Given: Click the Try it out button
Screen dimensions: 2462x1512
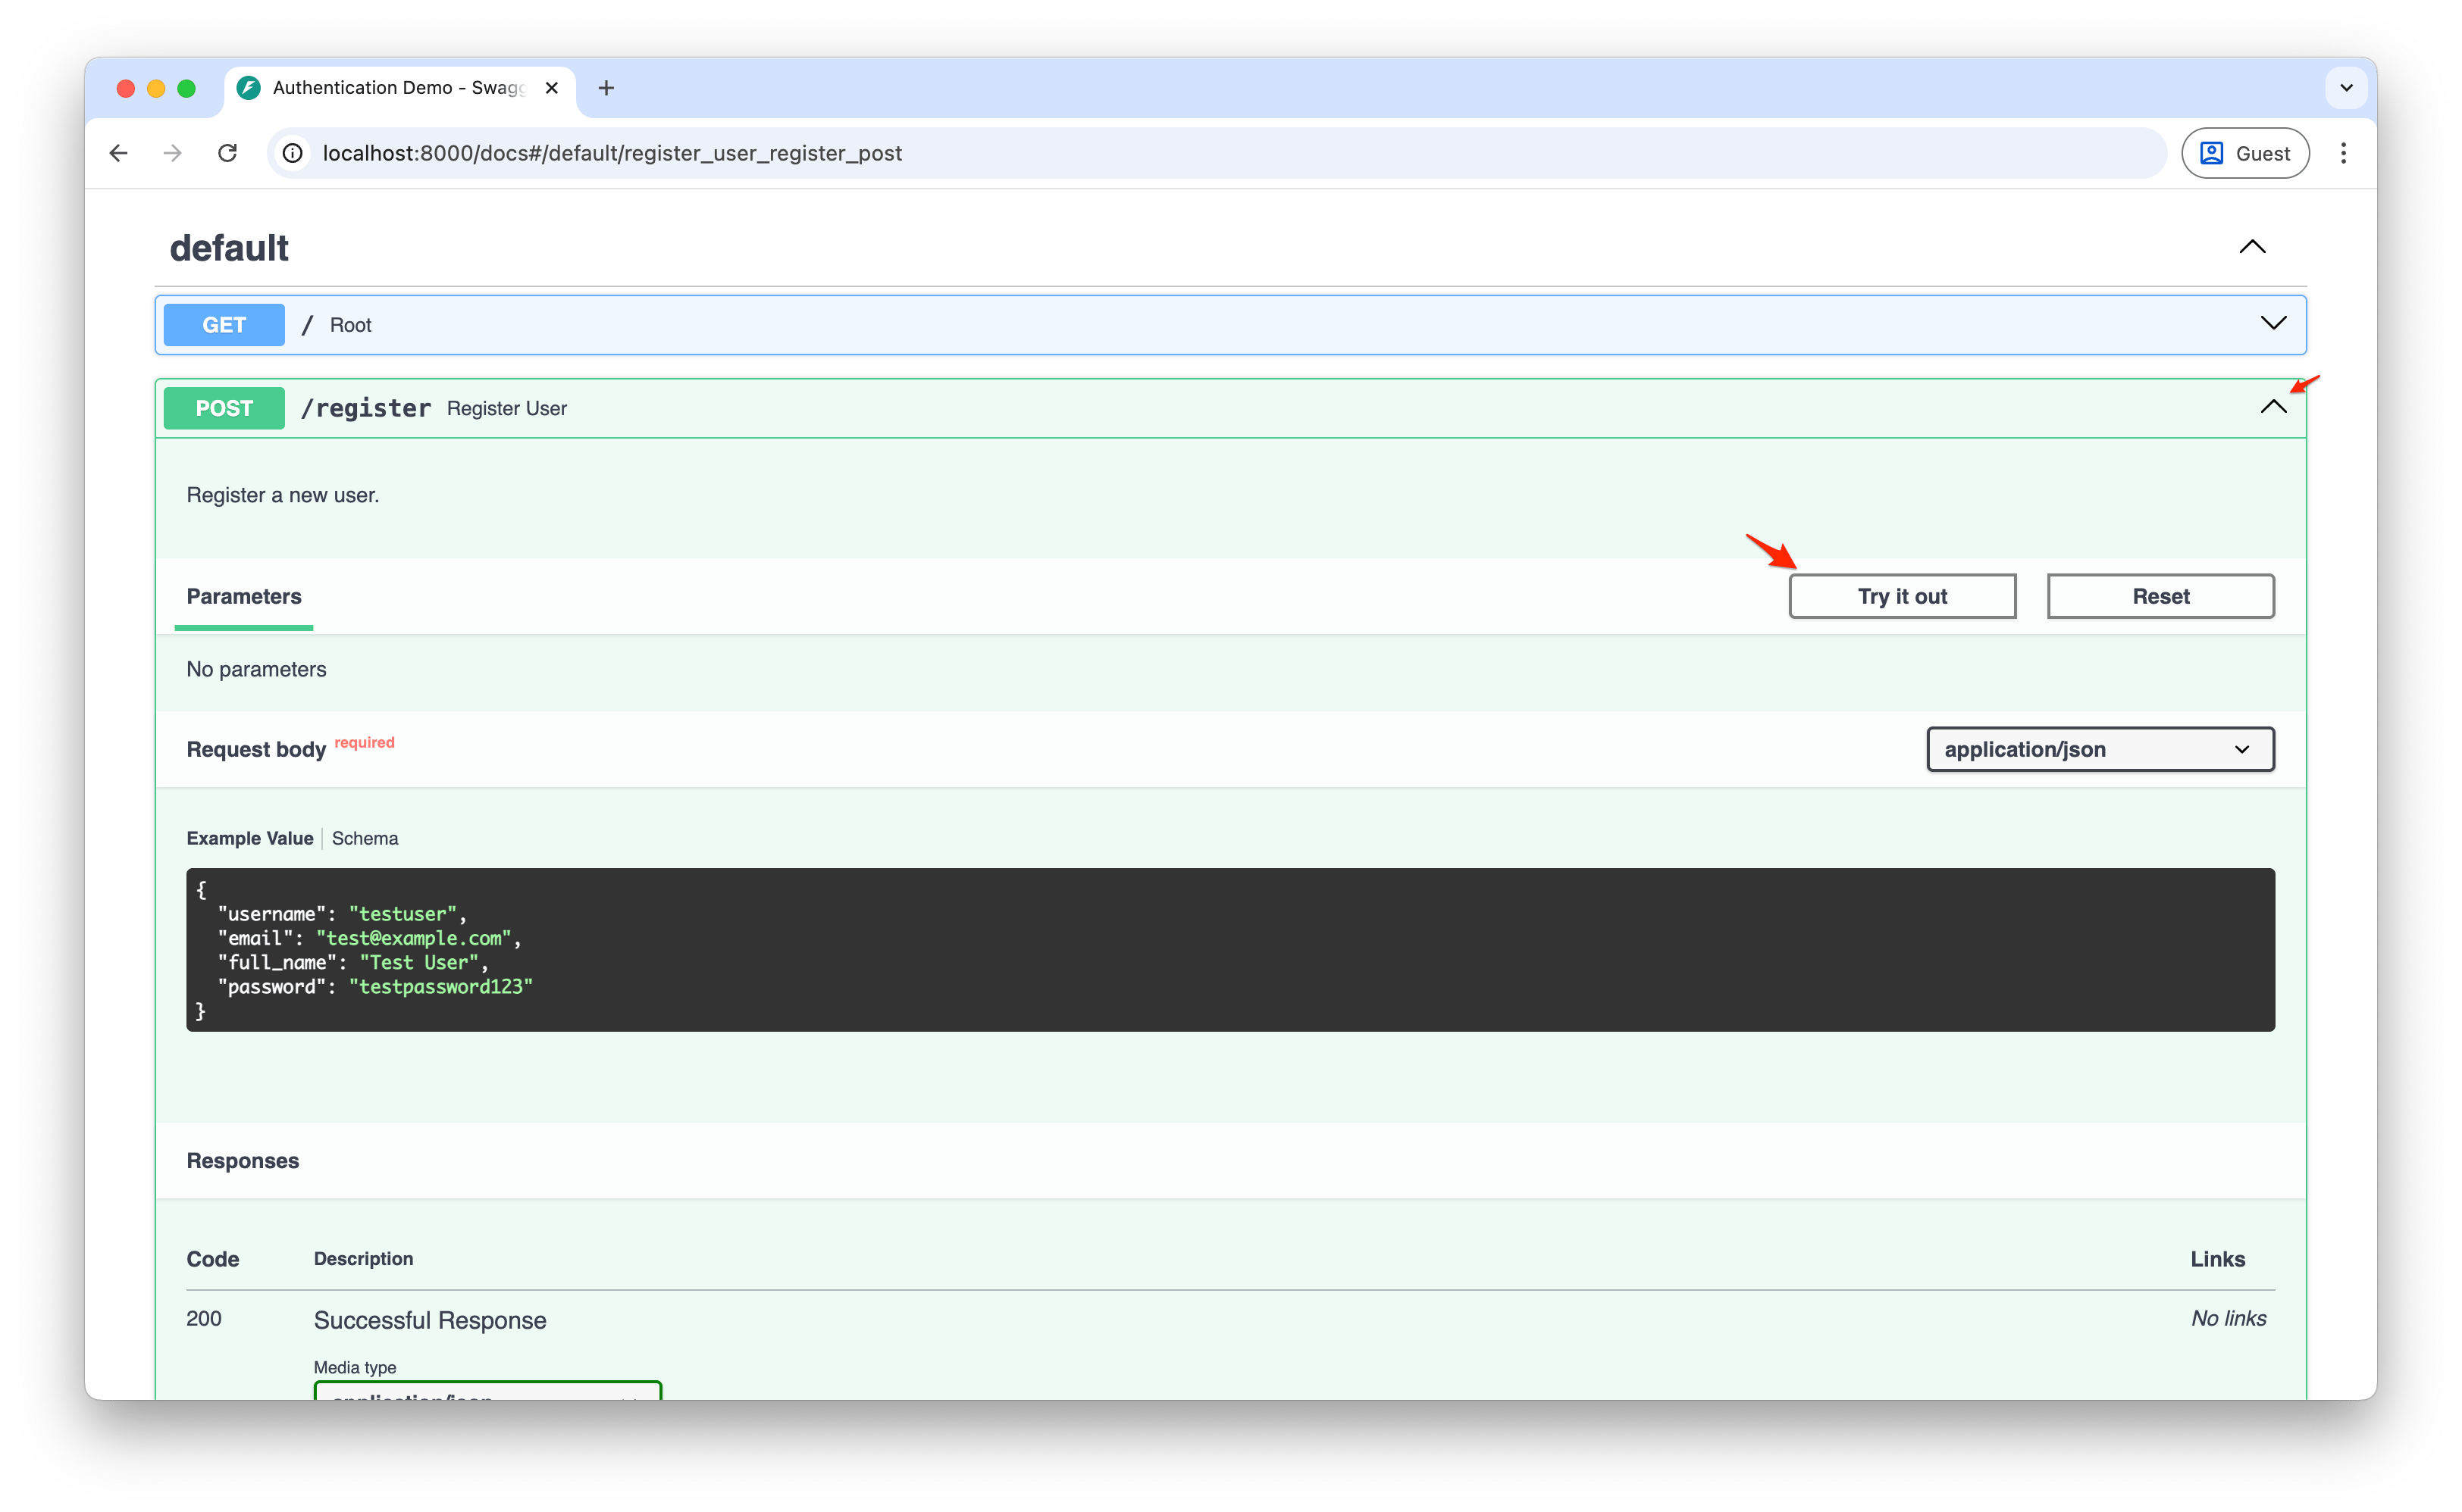Looking at the screenshot, I should 1902,596.
